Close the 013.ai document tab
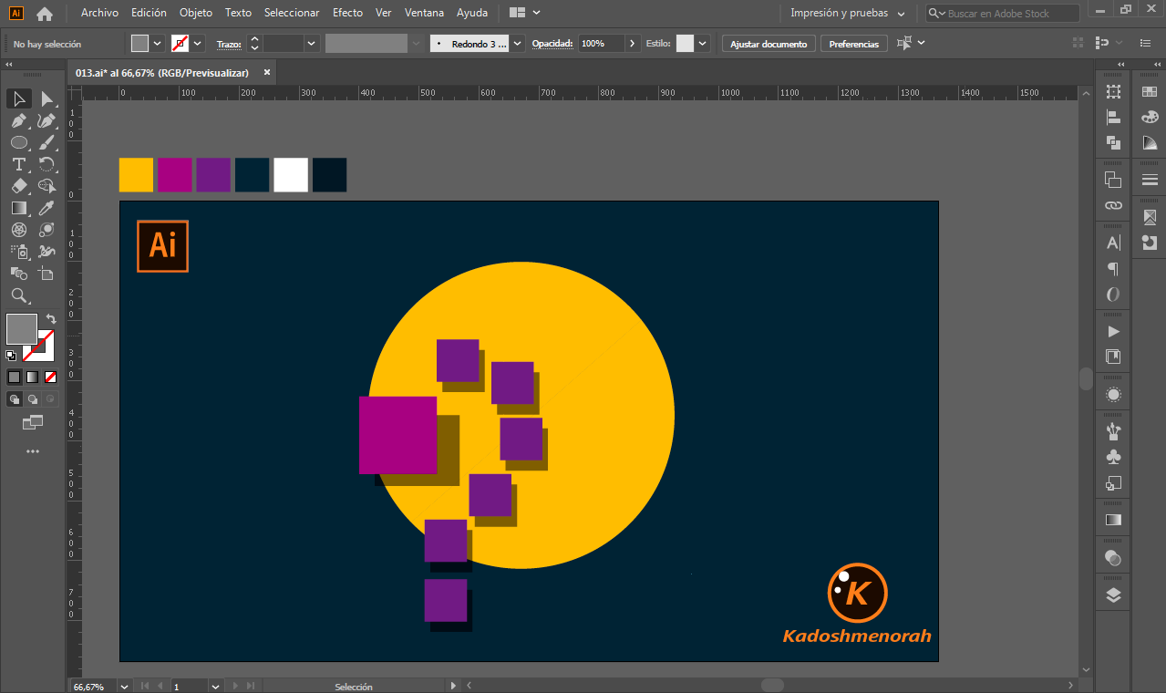The width and height of the screenshot is (1166, 693). click(x=267, y=73)
